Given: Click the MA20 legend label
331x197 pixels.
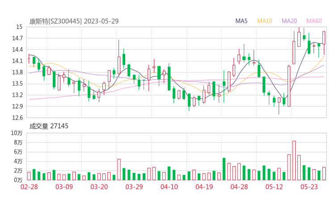Looking at the screenshot, I should [289, 21].
